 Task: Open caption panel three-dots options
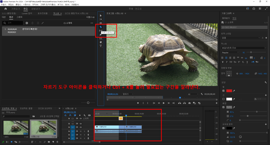pyautogui.click(x=92, y=23)
